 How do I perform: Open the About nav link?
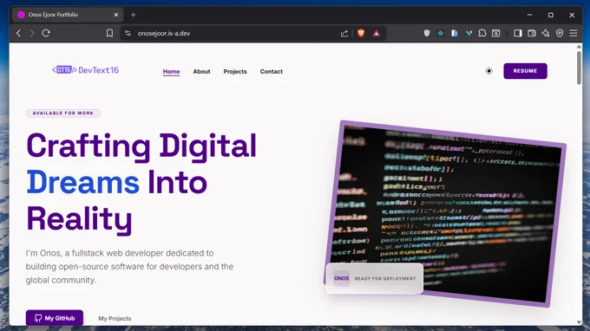click(201, 71)
